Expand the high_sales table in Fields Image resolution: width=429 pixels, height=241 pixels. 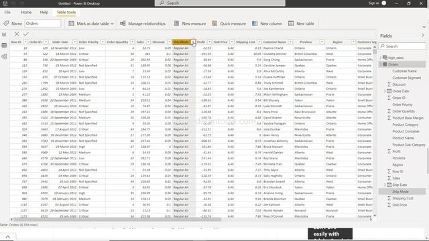pos(381,58)
